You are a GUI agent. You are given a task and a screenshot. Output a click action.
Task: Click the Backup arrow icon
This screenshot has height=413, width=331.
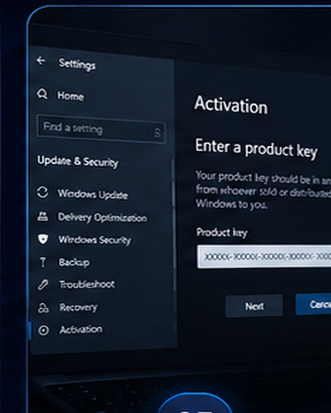point(42,262)
